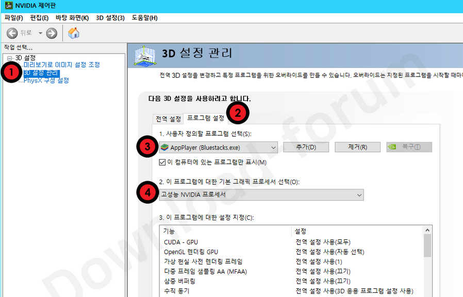Click the 전역 설정 사용(1) value

point(319,261)
